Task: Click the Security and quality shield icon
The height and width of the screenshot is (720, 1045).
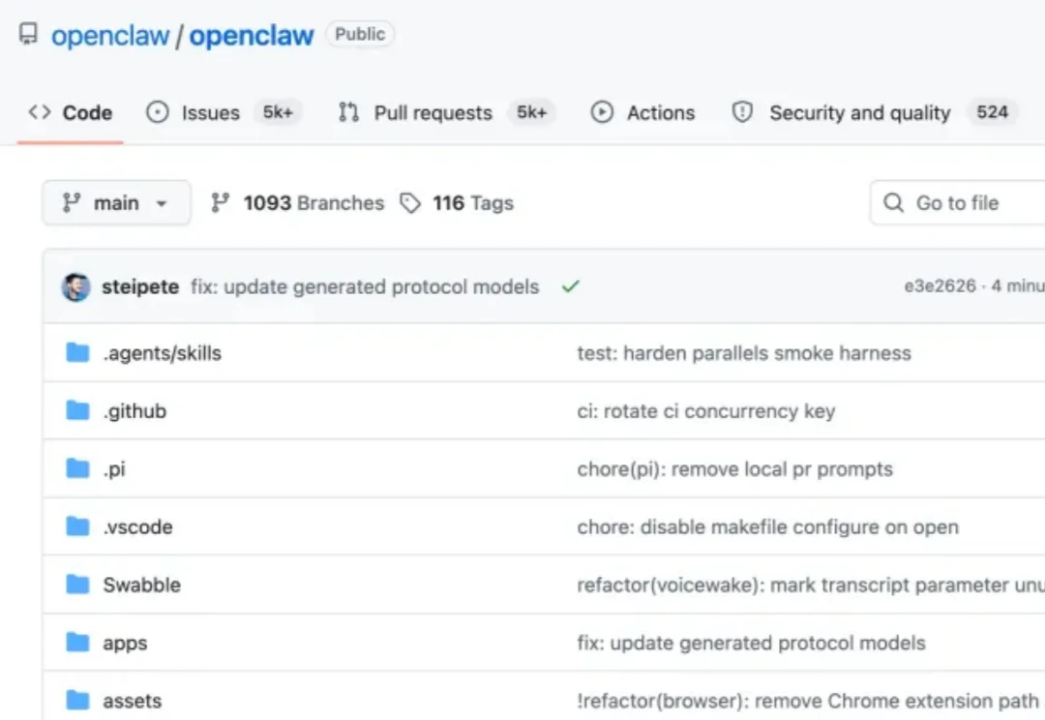Action: click(743, 113)
